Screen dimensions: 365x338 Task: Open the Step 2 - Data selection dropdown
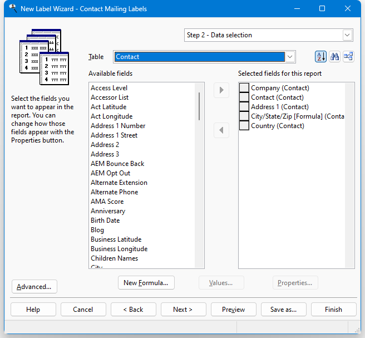click(x=347, y=35)
